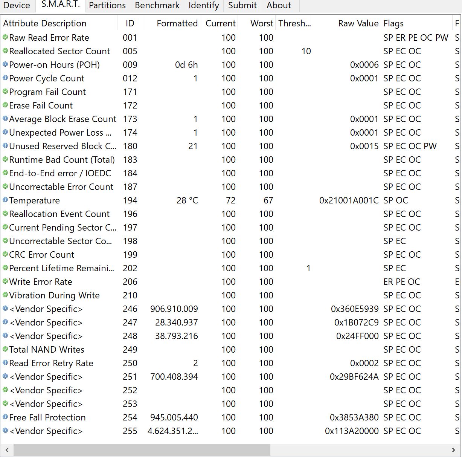Select raw value 0x3853A380

pos(354,417)
